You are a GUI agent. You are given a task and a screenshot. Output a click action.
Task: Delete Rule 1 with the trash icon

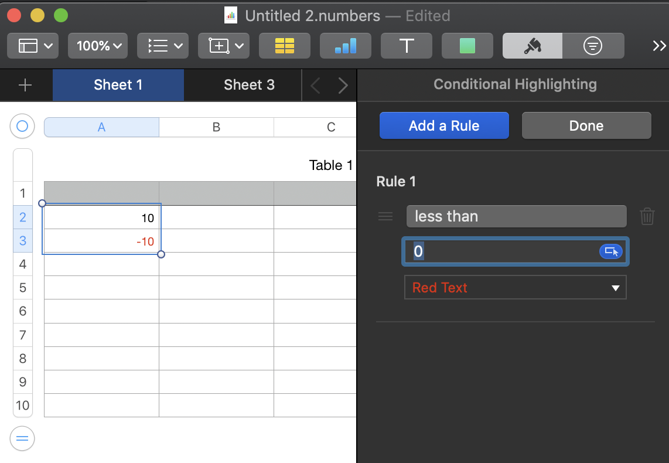tap(647, 216)
